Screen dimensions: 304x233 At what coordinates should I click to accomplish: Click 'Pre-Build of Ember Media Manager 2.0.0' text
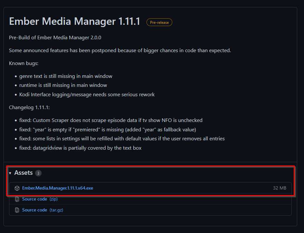(x=55, y=38)
